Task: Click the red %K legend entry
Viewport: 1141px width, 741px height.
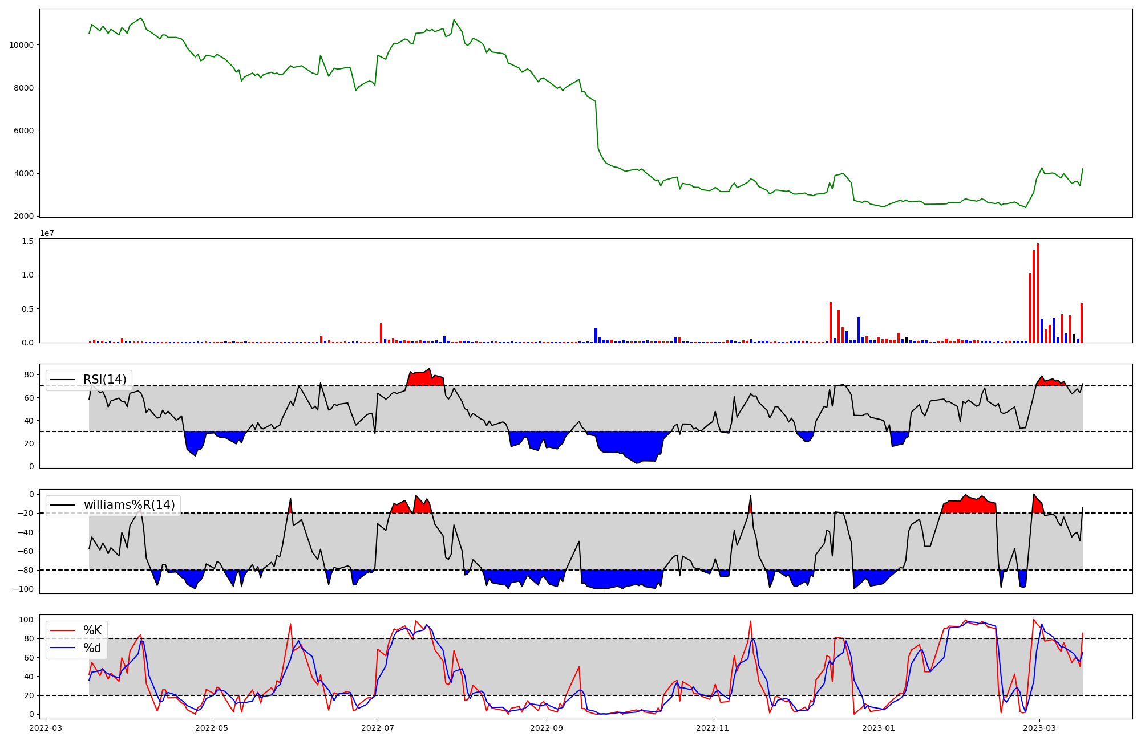Action: pyautogui.click(x=92, y=630)
